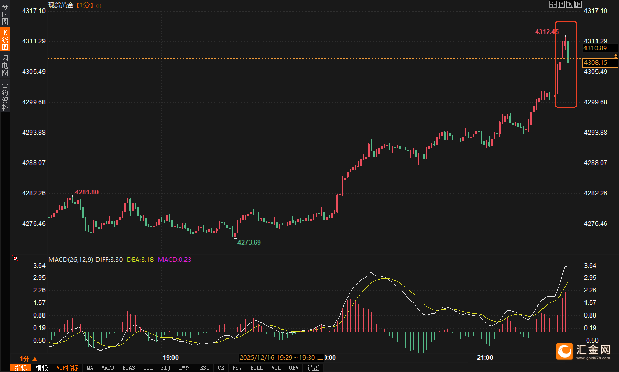Screen dimensions: 619x372
Task: Select the 指标 bottom tab
Action: 20,368
